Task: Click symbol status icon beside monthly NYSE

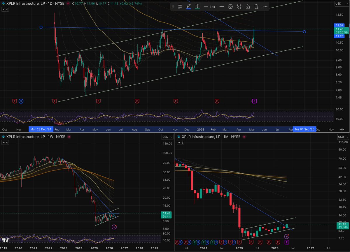Action: [244, 136]
